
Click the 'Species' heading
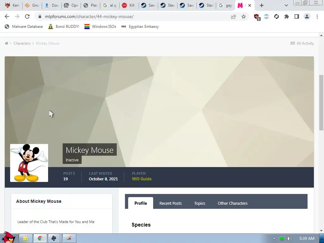click(x=141, y=225)
